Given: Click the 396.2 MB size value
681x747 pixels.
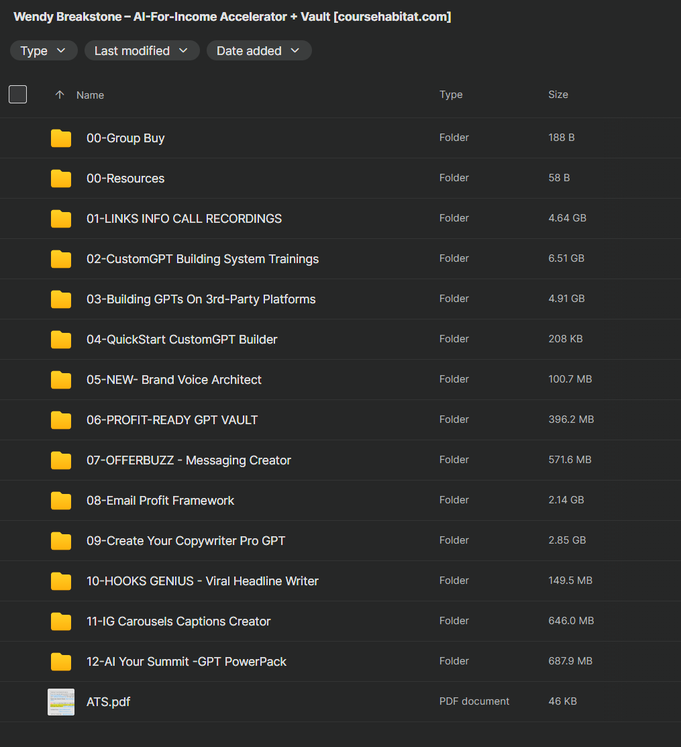Looking at the screenshot, I should 571,419.
